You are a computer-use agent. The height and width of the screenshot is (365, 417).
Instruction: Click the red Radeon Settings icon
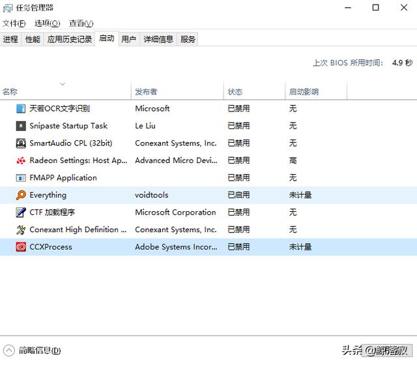click(21, 160)
